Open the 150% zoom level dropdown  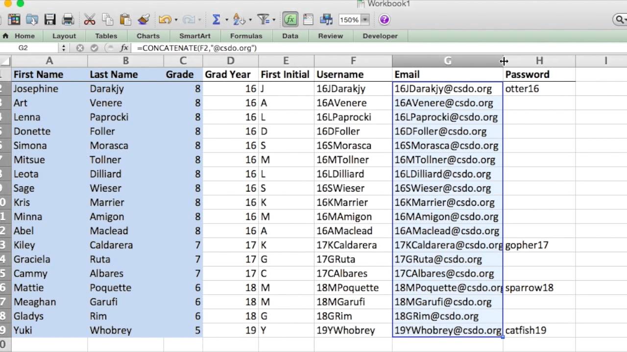(365, 20)
